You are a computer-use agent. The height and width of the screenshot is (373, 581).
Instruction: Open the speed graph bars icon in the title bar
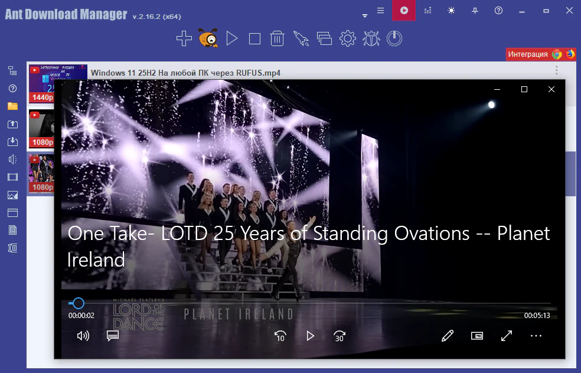[427, 11]
